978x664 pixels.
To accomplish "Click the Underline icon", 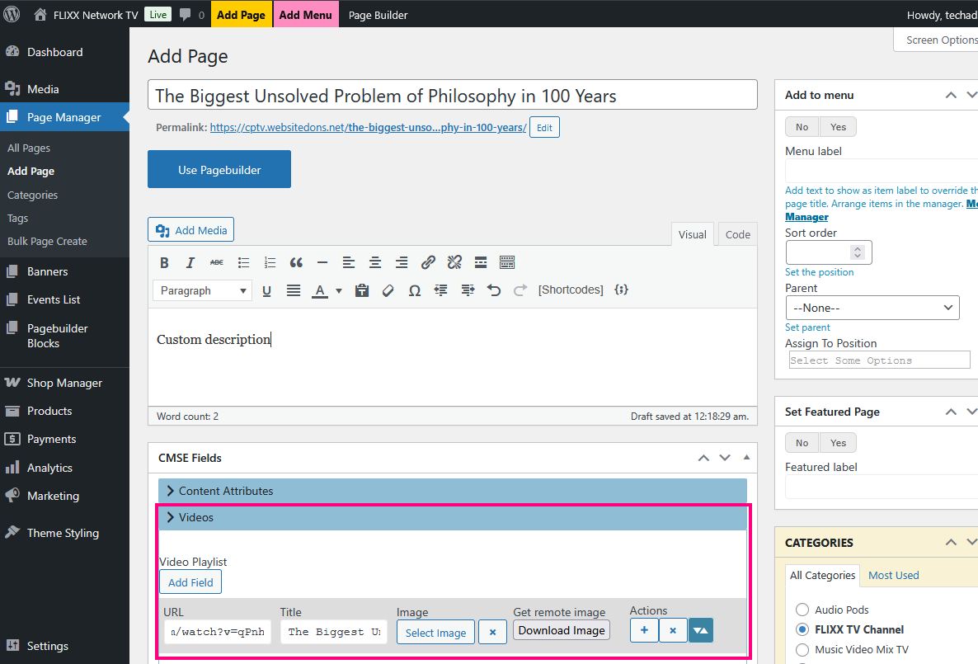I will pyautogui.click(x=266, y=290).
